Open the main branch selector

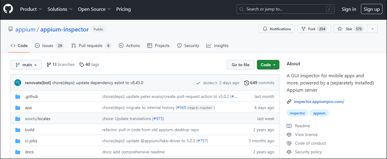click(x=26, y=65)
